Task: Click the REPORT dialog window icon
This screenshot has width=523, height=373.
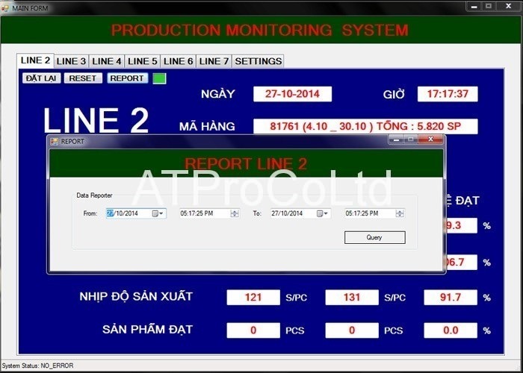Action: [x=54, y=141]
